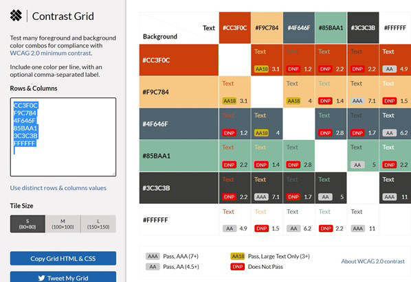411x282 pixels.
Task: Click the #85BAA1 column header swatch
Action: [x=331, y=27]
